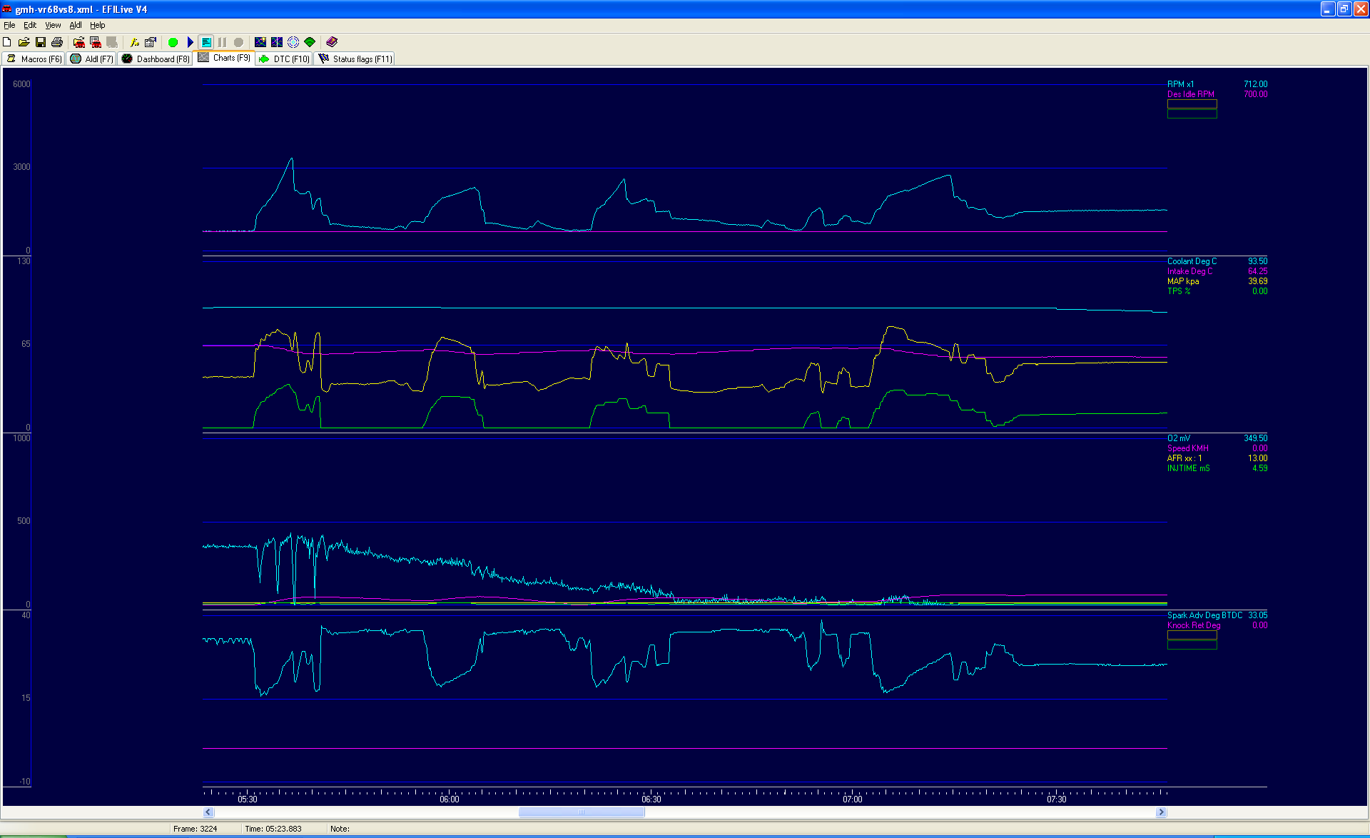Click the horizontal timeline scrollbar thumb
The image size is (1370, 838).
point(581,812)
